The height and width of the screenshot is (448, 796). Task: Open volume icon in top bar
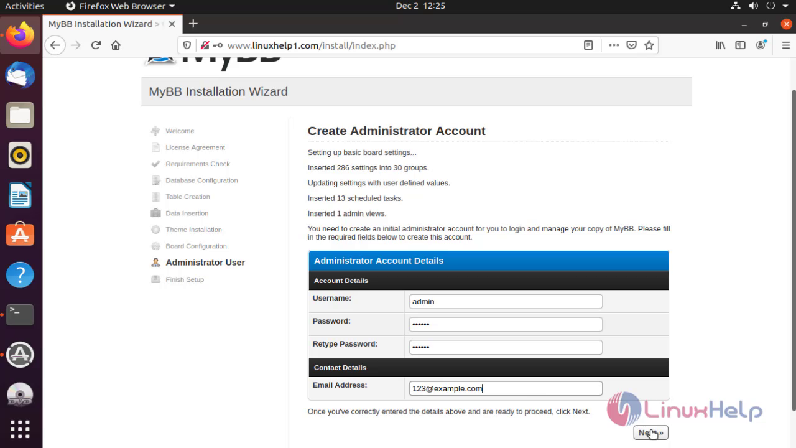(x=753, y=6)
